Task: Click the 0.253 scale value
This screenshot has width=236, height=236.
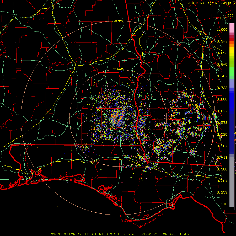Action: point(222,192)
